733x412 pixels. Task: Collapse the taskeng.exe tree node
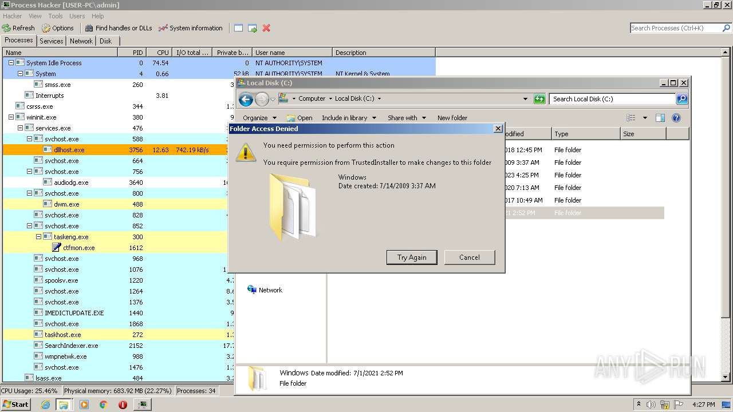(x=38, y=237)
